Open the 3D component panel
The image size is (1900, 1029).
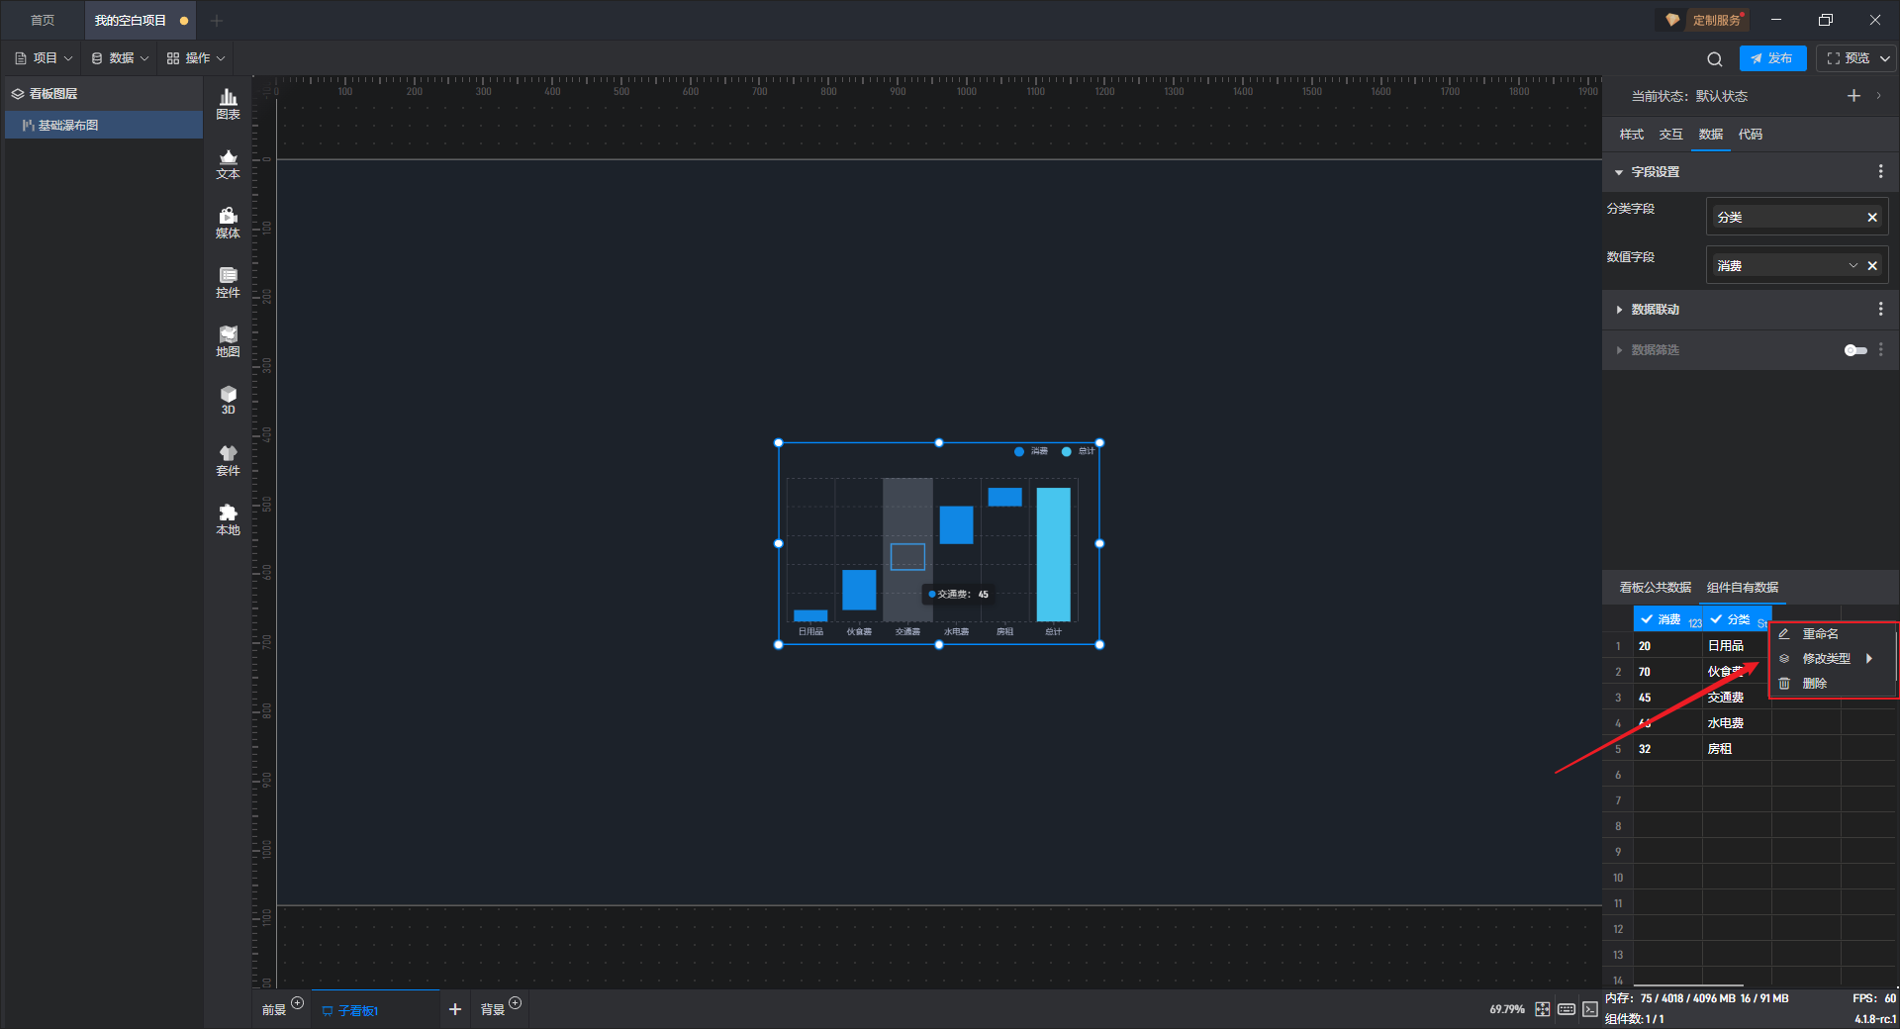click(x=228, y=400)
